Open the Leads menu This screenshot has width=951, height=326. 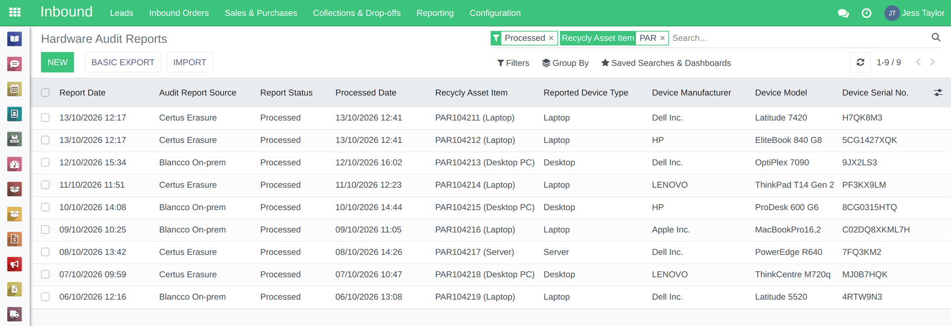[x=121, y=13]
